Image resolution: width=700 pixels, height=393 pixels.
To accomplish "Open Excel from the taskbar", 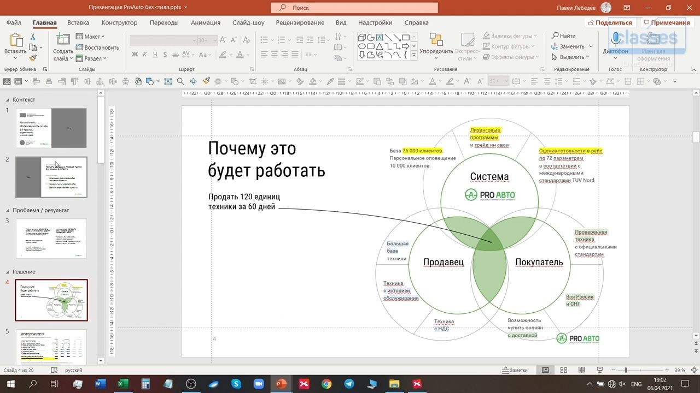I will coord(123,384).
